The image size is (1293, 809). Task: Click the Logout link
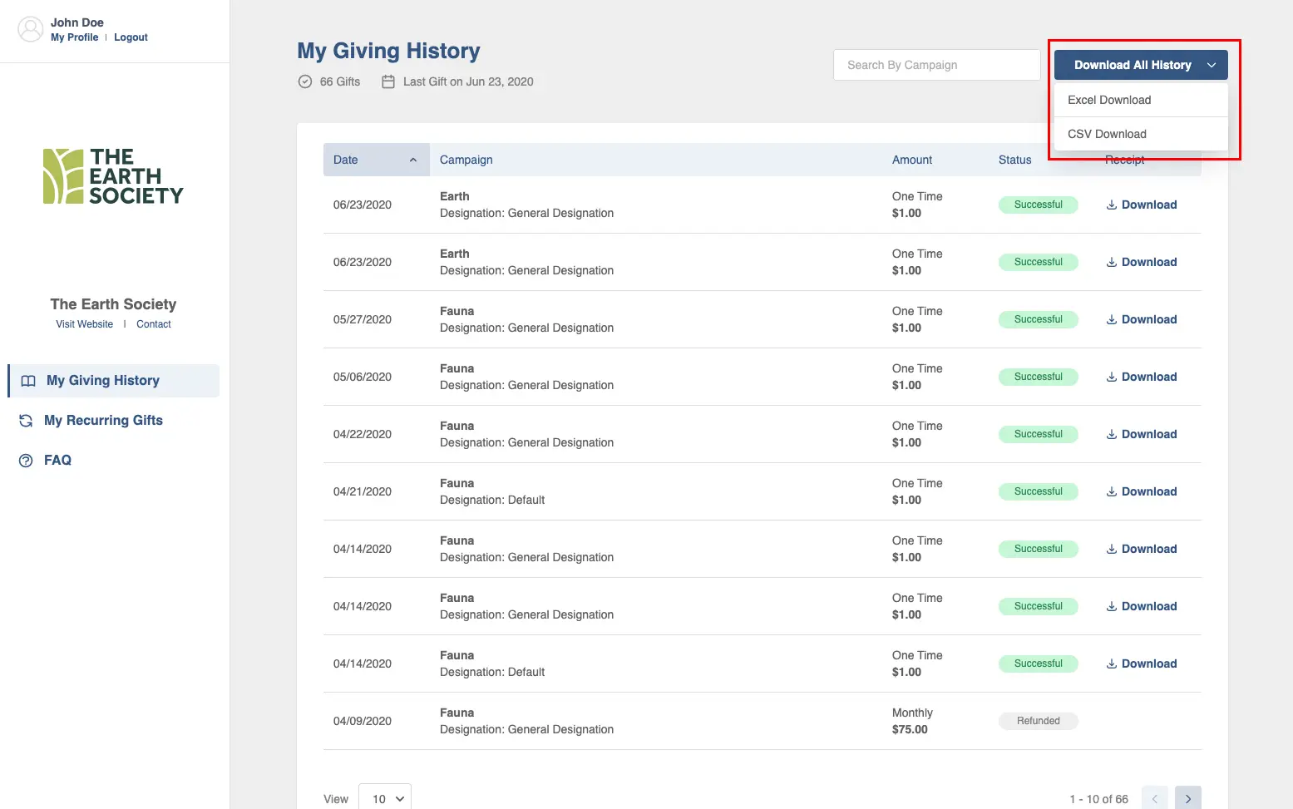[131, 37]
